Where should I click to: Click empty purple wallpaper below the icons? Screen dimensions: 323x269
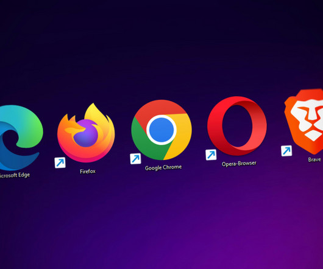coord(161,222)
